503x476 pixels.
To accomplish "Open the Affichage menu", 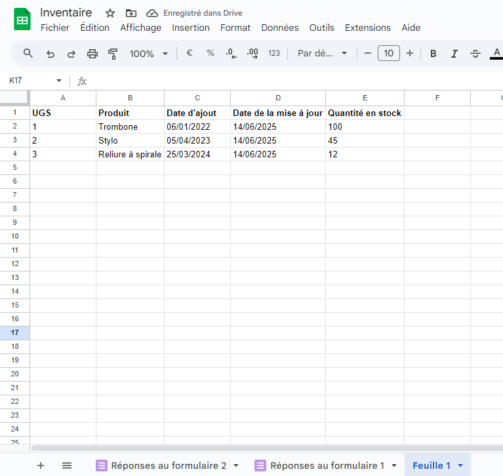I will point(140,28).
